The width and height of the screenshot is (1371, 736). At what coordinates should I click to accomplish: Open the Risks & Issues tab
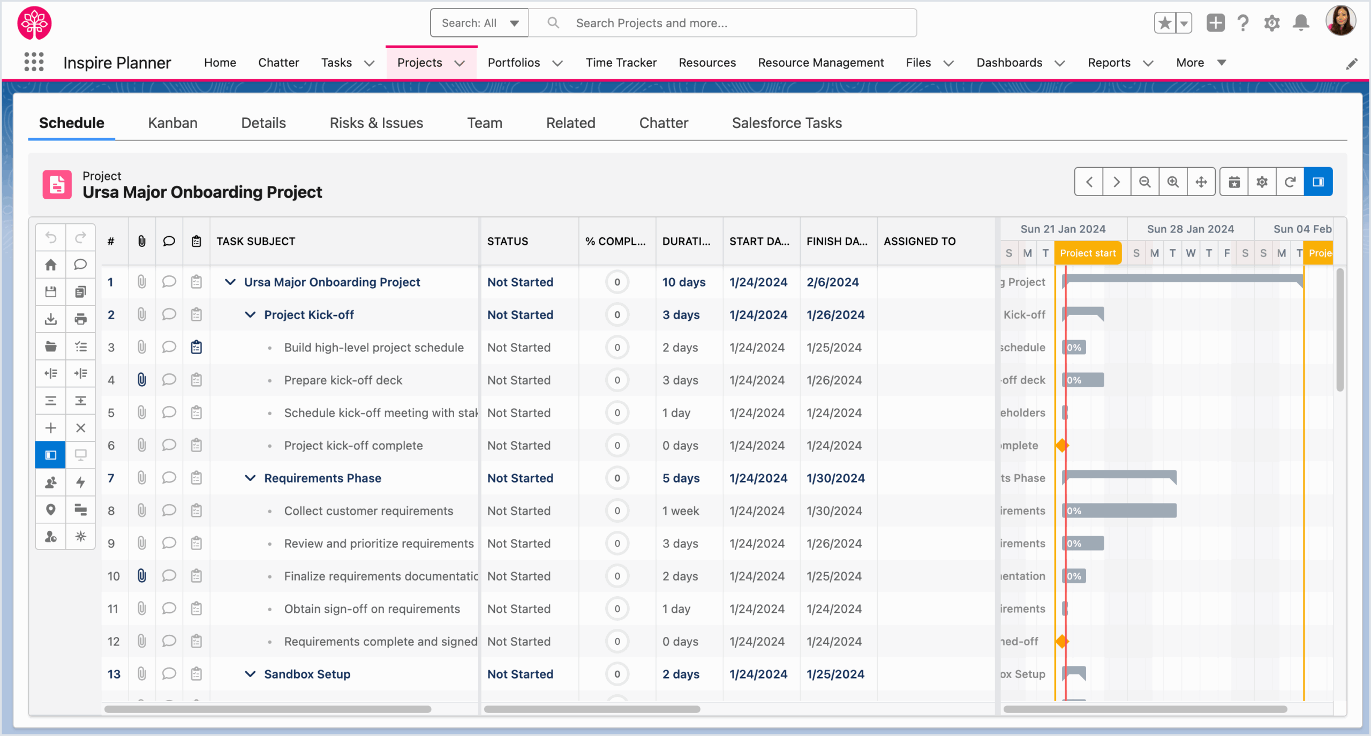(376, 123)
